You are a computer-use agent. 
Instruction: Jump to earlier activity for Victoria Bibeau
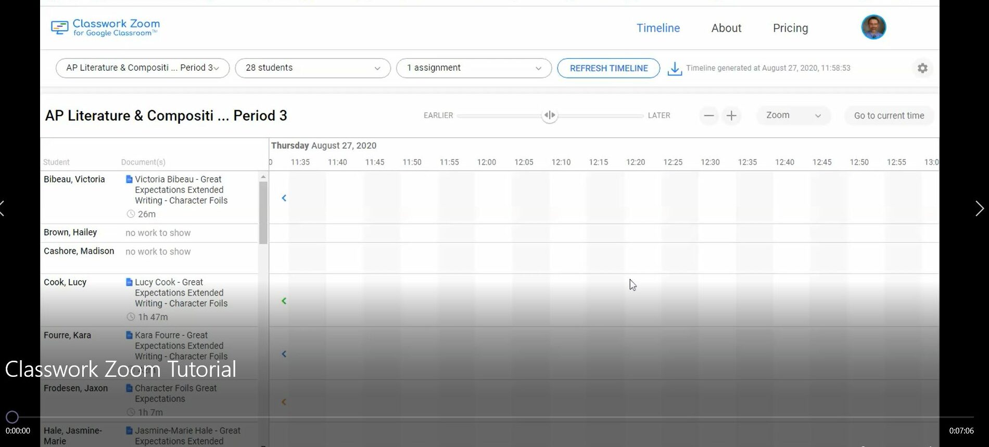(x=284, y=198)
